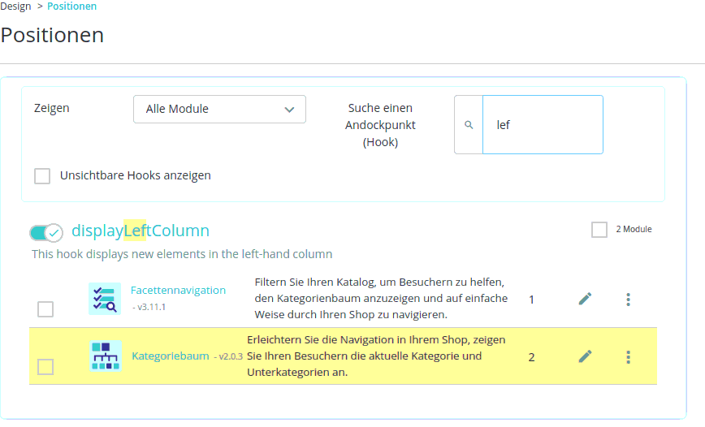Go to Design breadcrumb

[x=15, y=6]
